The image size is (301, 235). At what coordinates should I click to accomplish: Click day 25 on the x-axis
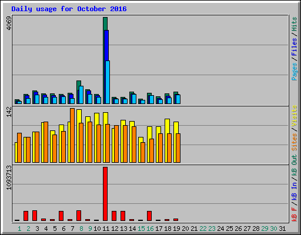click(229, 229)
